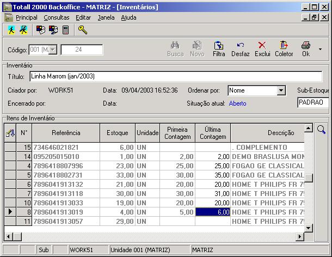332x257 pixels.
Task: Open the Consultas menu
Action: coord(57,17)
